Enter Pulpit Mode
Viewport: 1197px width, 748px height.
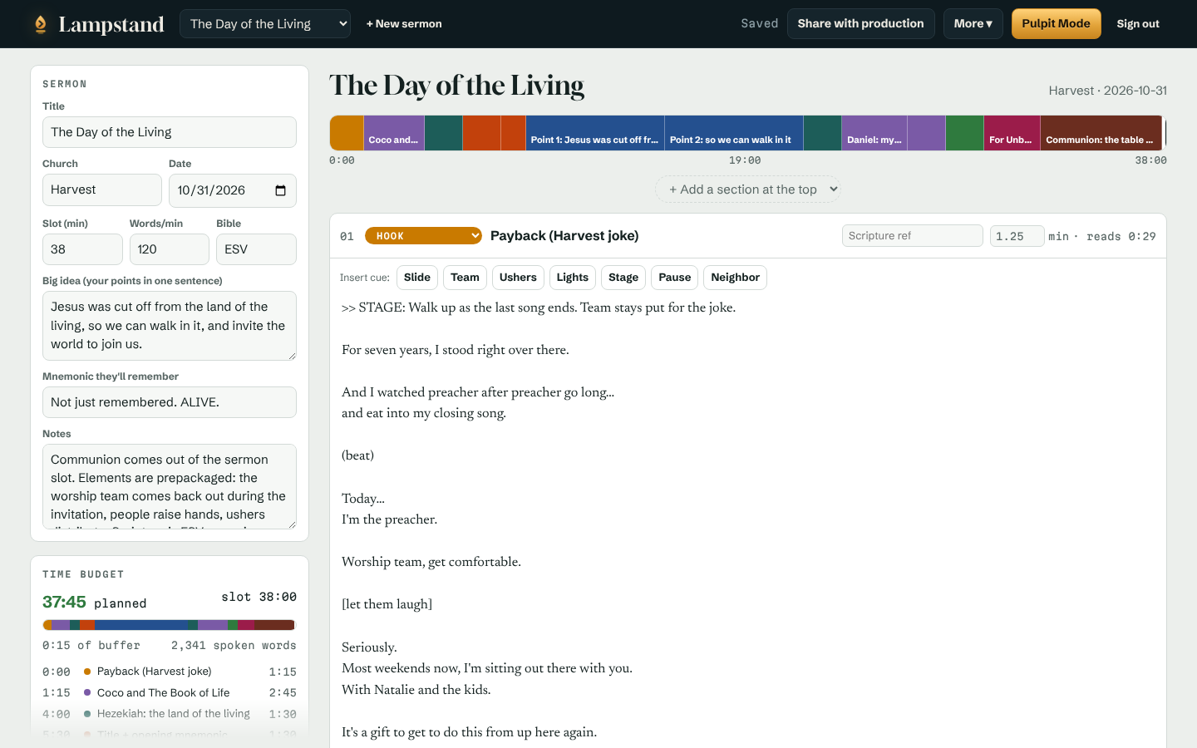click(1056, 24)
